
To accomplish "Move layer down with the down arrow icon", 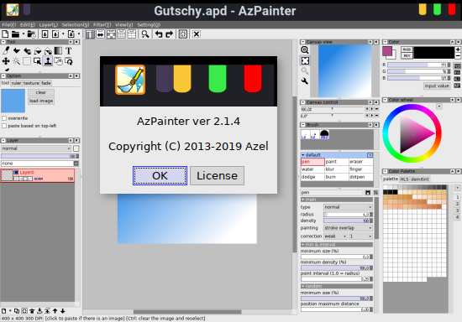I will click(x=62, y=311).
